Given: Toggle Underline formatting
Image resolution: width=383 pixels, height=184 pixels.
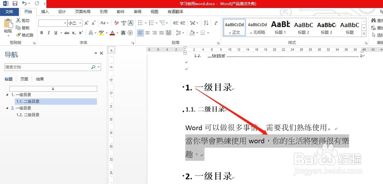Looking at the screenshot, I should click(56, 32).
